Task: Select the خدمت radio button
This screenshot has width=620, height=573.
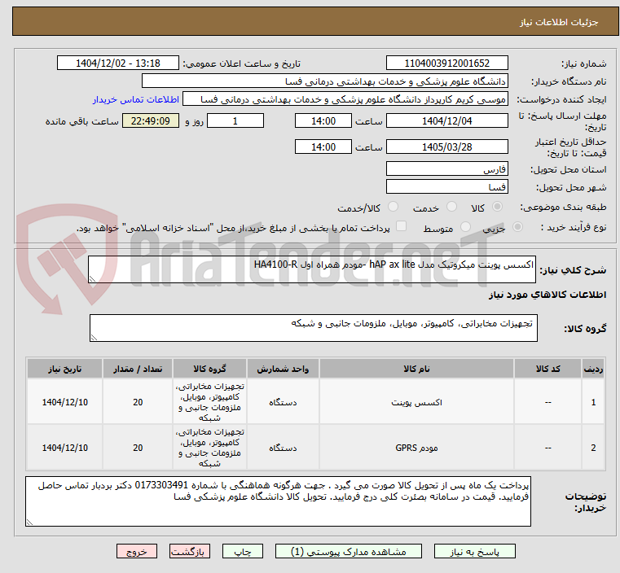Action: (x=451, y=207)
